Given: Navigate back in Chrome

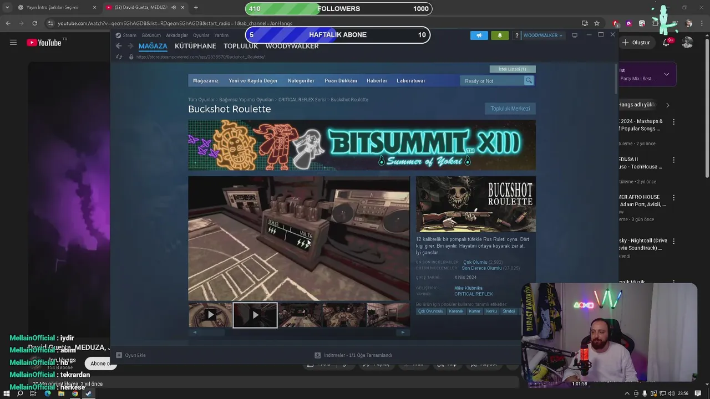Looking at the screenshot, I should pos(8,23).
